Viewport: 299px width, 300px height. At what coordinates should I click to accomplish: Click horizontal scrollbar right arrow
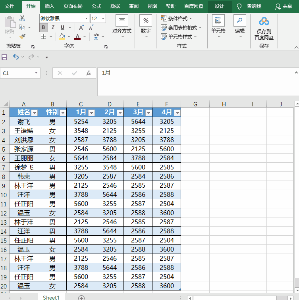click(291, 298)
